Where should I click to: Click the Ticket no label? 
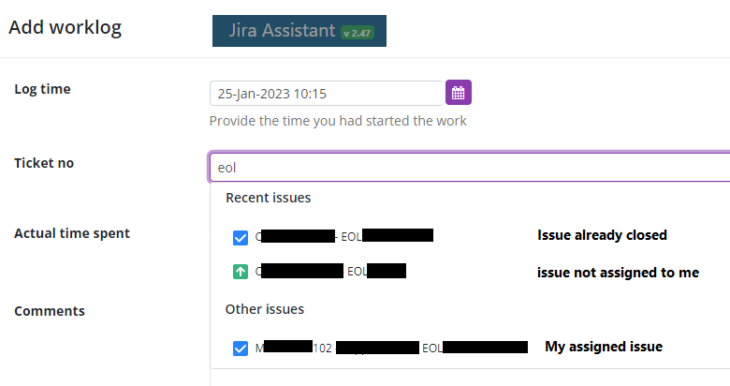pyautogui.click(x=44, y=163)
